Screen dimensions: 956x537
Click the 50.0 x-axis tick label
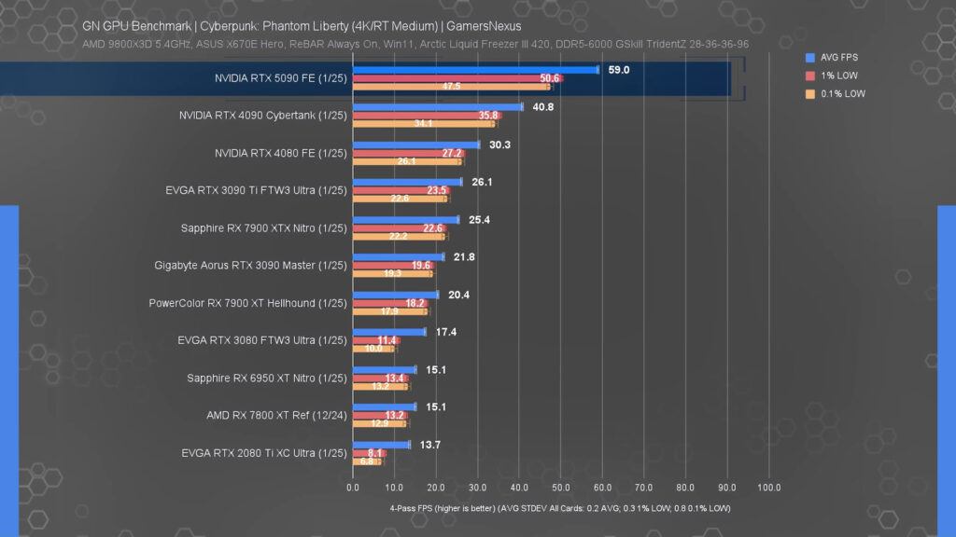coord(561,488)
